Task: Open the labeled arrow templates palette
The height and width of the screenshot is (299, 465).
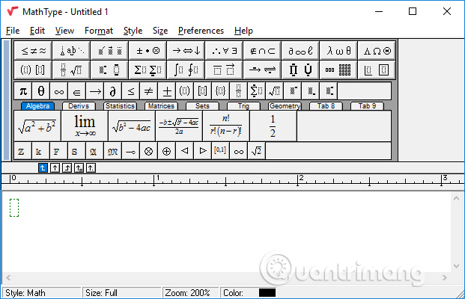Action: pyautogui.click(x=263, y=70)
